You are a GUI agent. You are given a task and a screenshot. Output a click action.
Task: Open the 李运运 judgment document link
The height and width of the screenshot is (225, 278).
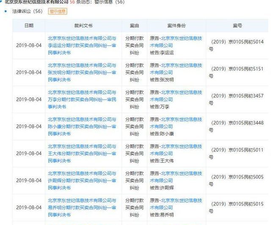click(82, 45)
